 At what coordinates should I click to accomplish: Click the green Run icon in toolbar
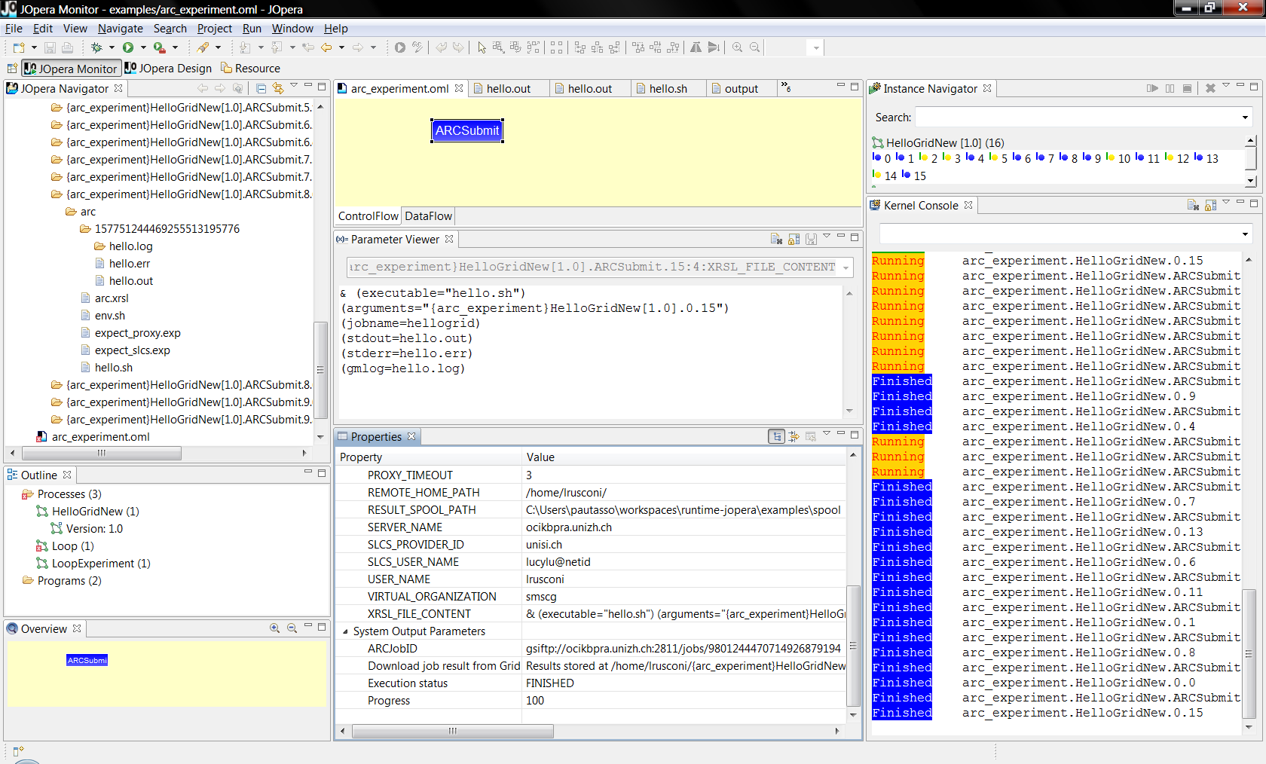(x=128, y=47)
